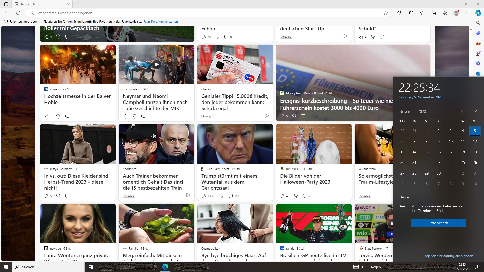The height and width of the screenshot is (272, 484).
Task: Go to next month in calendar
Action: coord(475,111)
